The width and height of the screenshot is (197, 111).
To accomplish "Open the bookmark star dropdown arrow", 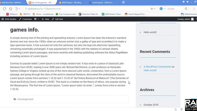I will point(155,9).
